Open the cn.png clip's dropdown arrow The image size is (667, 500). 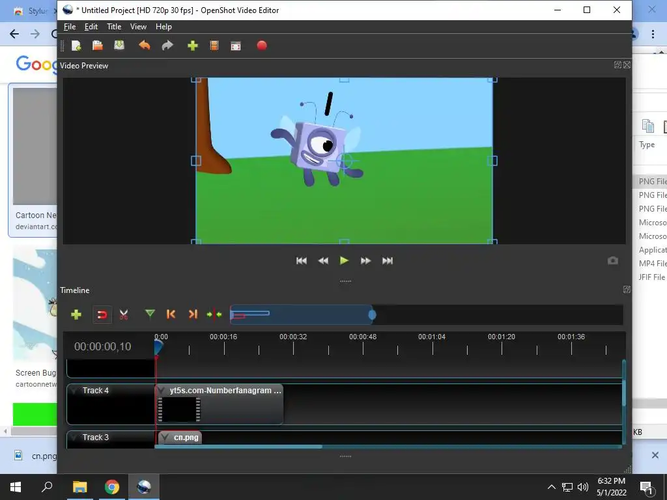(165, 437)
